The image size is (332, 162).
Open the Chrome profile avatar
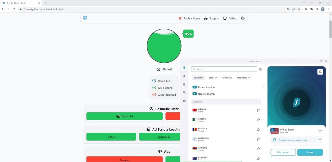(x=323, y=9)
